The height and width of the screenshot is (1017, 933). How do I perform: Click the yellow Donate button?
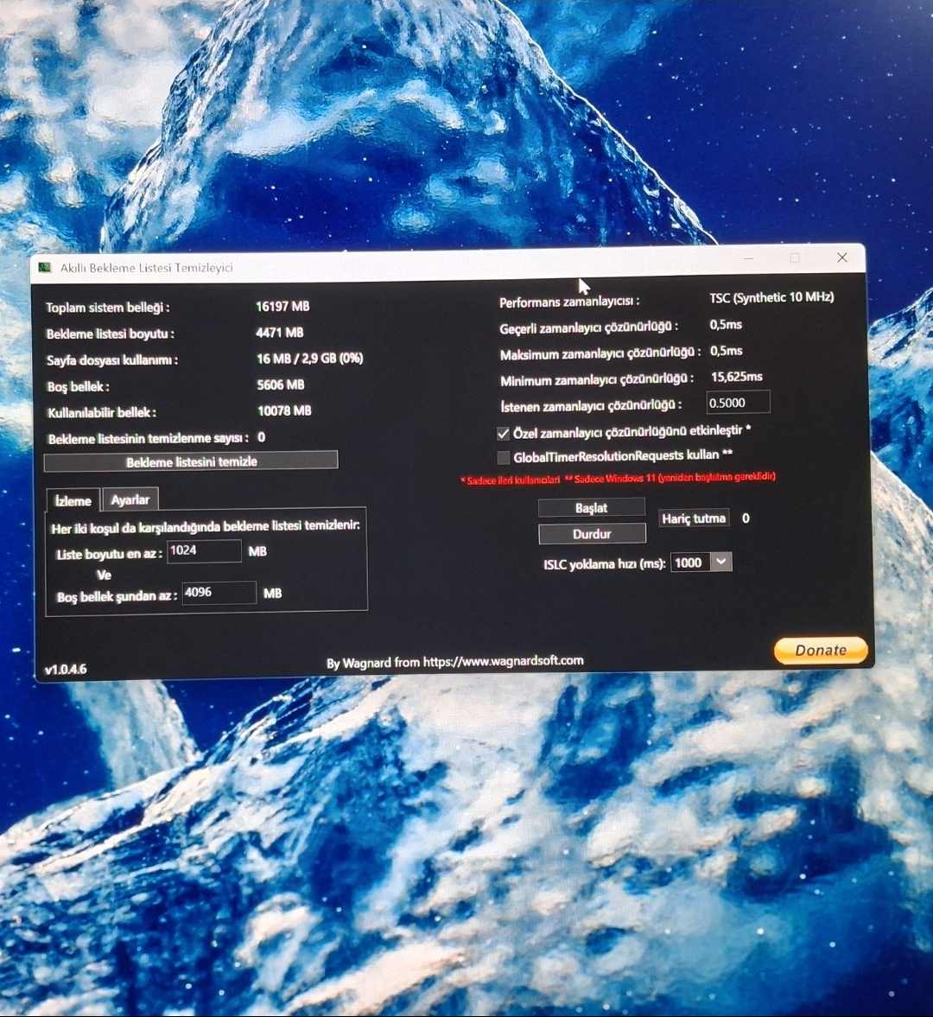pyautogui.click(x=821, y=651)
